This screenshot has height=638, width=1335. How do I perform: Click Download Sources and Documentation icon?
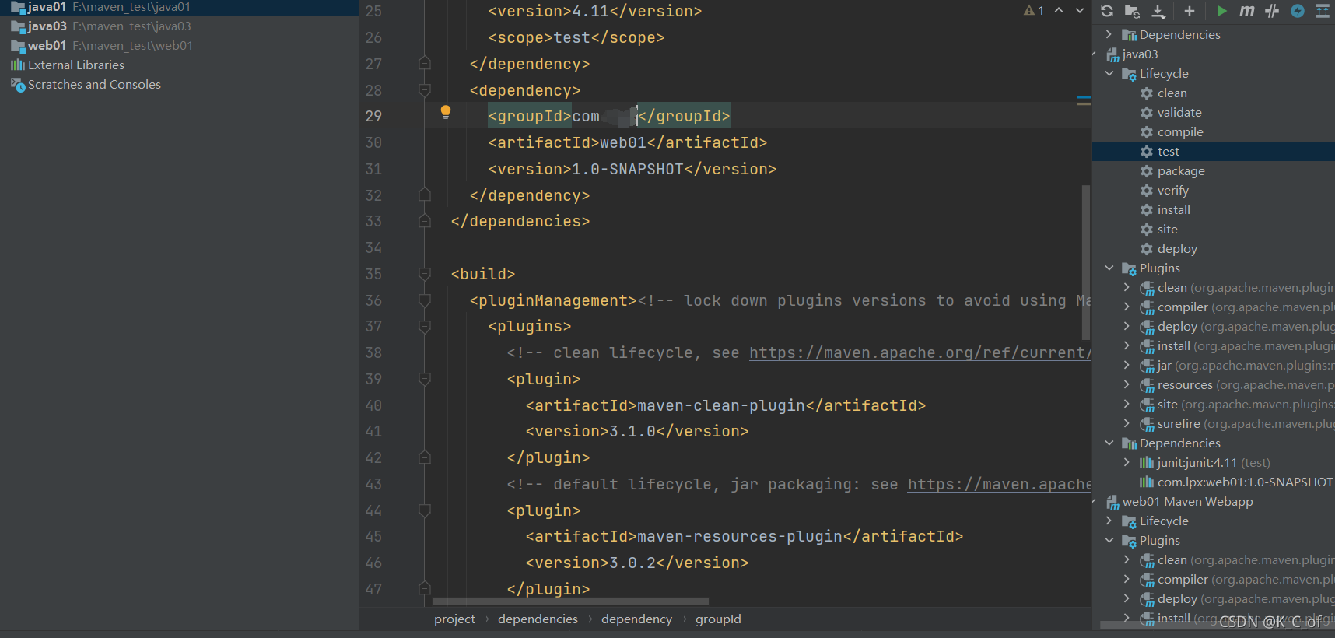click(x=1158, y=11)
